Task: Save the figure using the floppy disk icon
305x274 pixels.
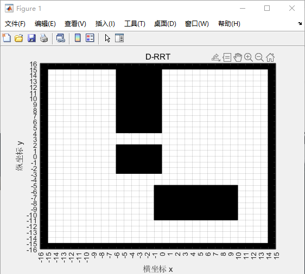Action: pyautogui.click(x=31, y=38)
